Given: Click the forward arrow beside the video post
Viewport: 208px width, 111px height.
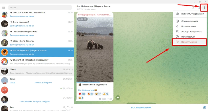Looking at the screenshot, I should tap(118, 98).
